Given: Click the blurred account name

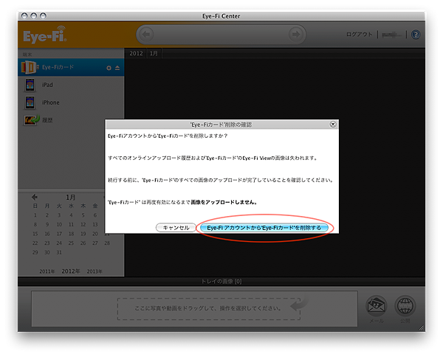Looking at the screenshot, I should pos(391,35).
